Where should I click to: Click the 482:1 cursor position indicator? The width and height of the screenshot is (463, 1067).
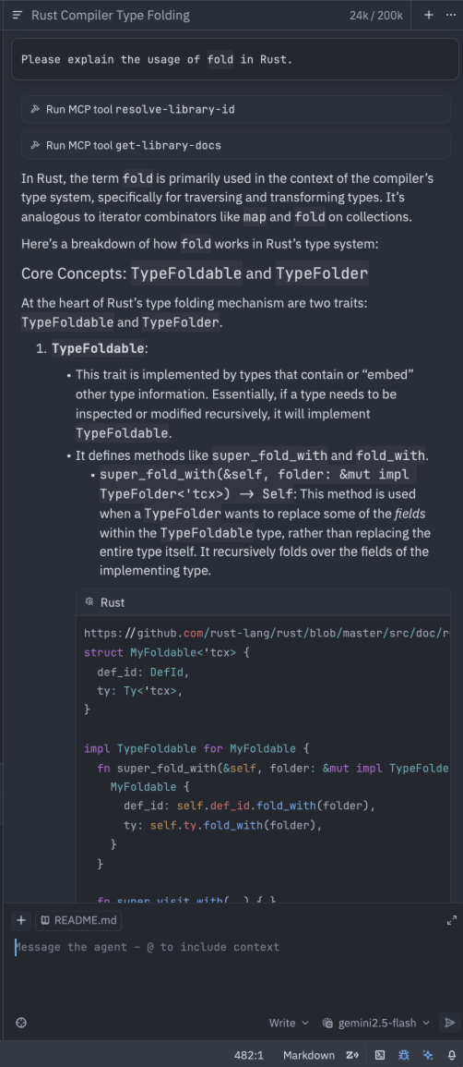248,1055
